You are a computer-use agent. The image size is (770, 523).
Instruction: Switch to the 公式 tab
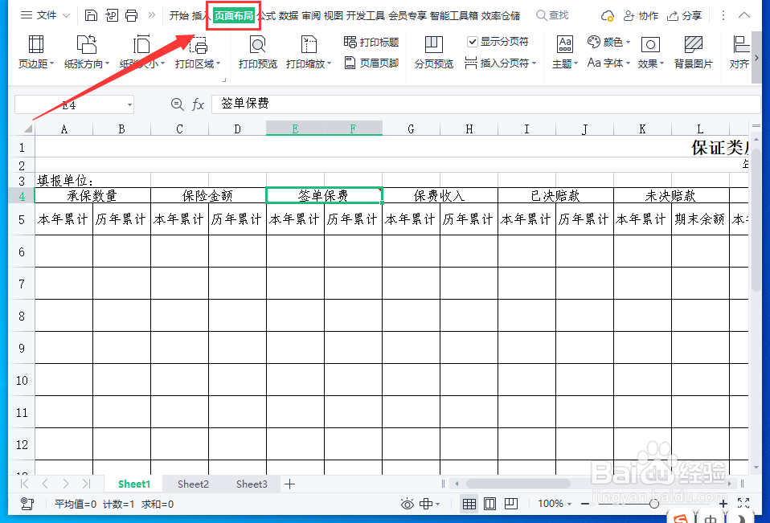pyautogui.click(x=267, y=16)
